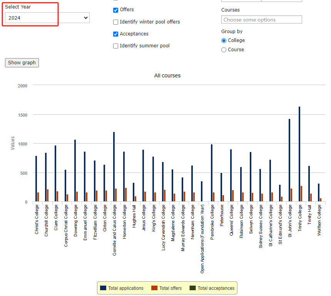Click the Courses 'Choose some options' field

[x=262, y=20]
